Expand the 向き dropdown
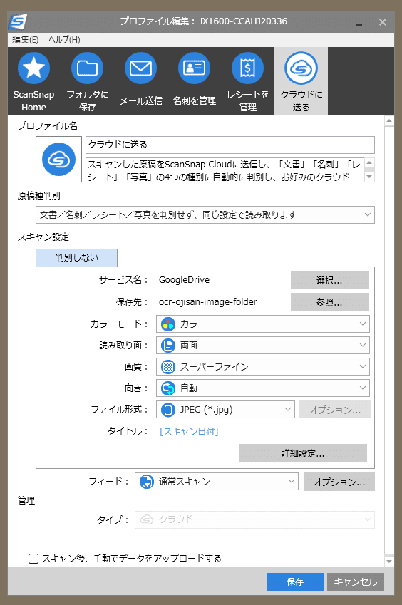 tap(263, 388)
